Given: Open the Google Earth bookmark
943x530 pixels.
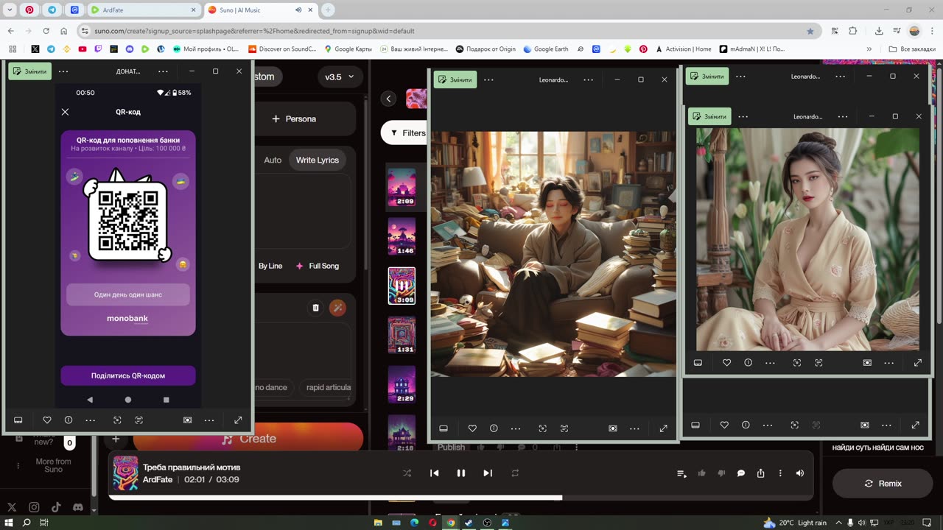Looking at the screenshot, I should (x=546, y=49).
